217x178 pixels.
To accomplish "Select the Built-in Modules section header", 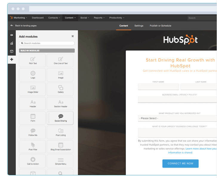I will click(47, 51).
